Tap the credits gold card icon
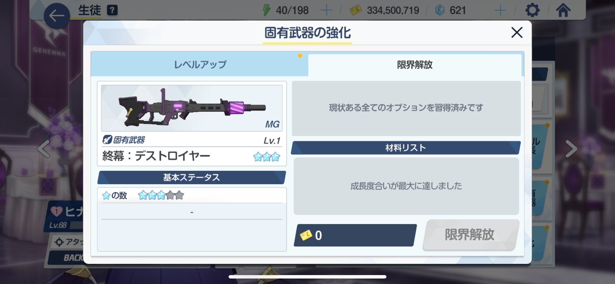This screenshot has height=284, width=615. [356, 10]
